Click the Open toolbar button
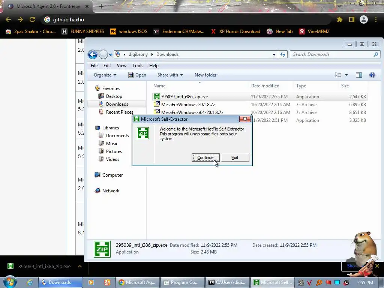The image size is (384, 288). 137,75
